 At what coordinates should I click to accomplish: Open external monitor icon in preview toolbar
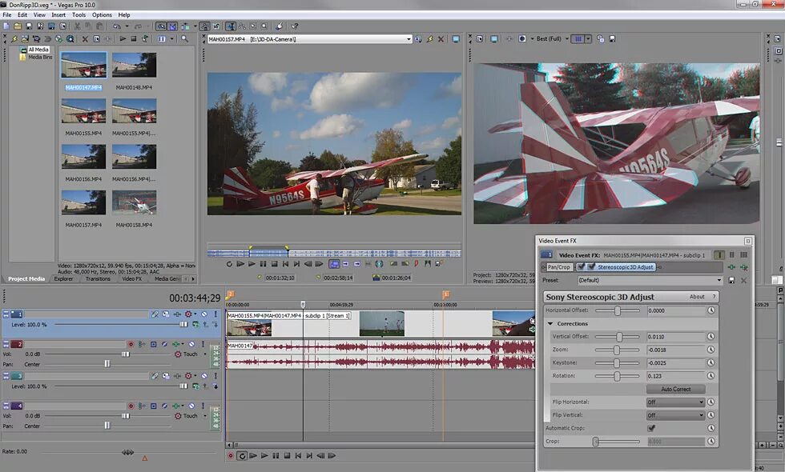coord(494,38)
